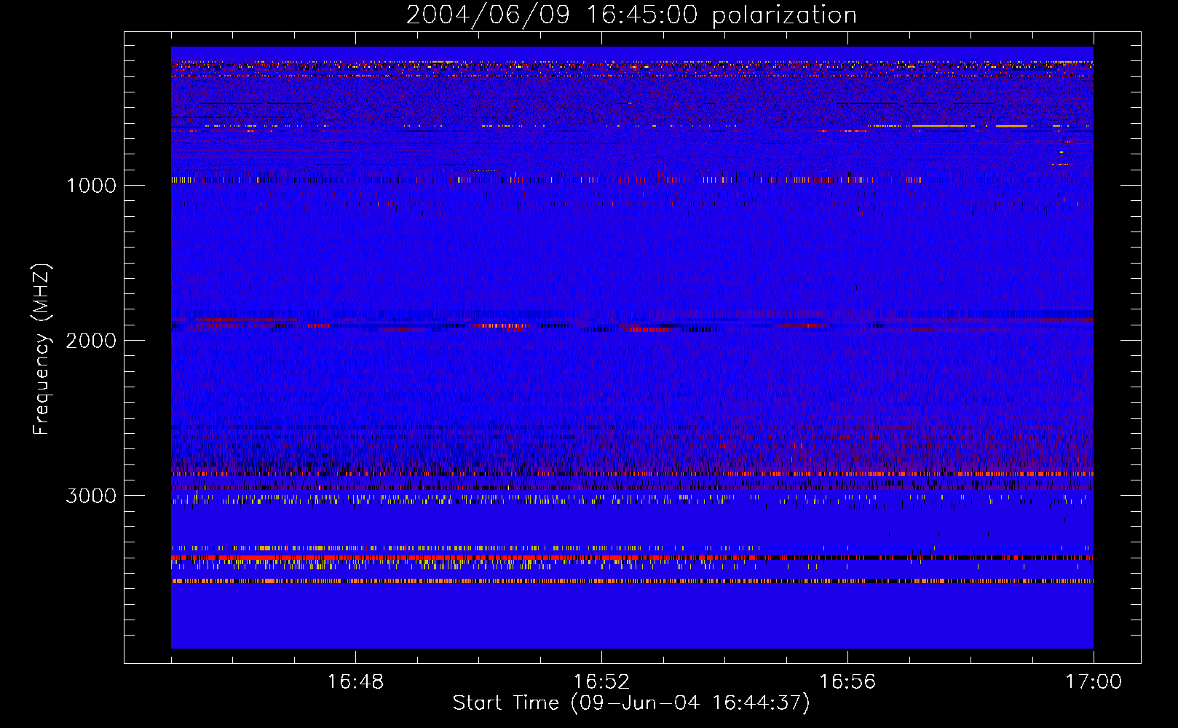Image resolution: width=1178 pixels, height=728 pixels.
Task: Click the '2000' frequency tick label
Action: click(x=91, y=341)
